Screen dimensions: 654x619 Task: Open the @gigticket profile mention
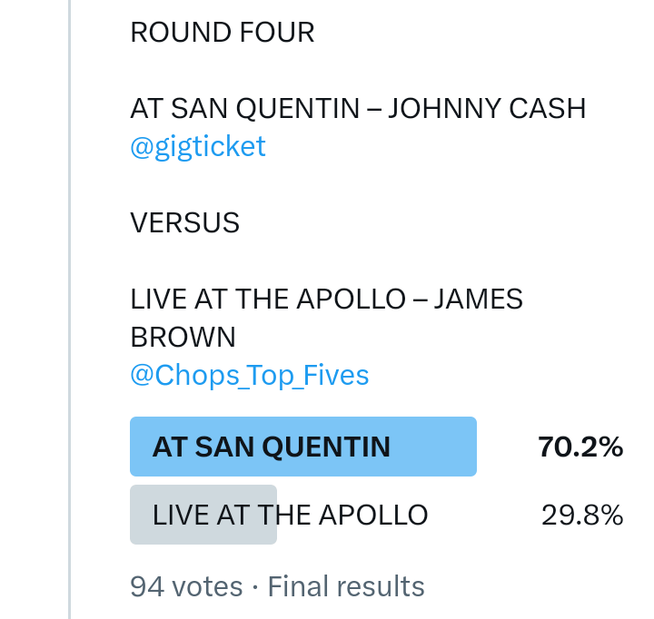tap(198, 146)
